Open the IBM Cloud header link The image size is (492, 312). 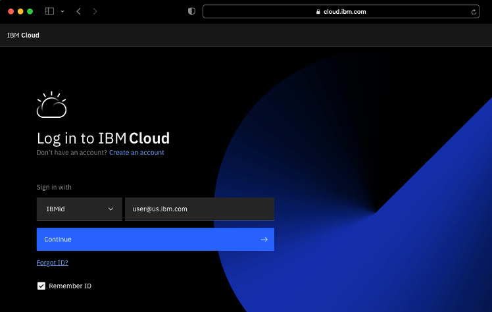[23, 35]
